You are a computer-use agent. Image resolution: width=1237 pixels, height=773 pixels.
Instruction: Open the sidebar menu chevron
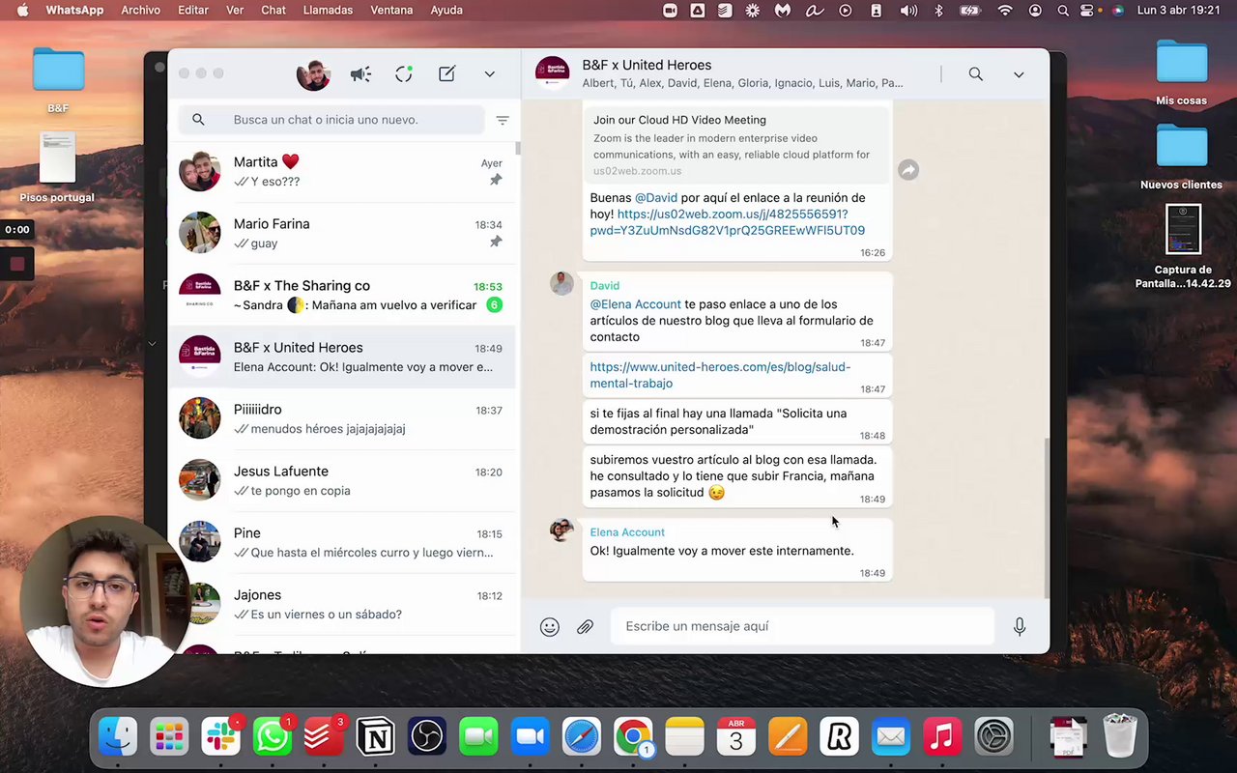[490, 74]
